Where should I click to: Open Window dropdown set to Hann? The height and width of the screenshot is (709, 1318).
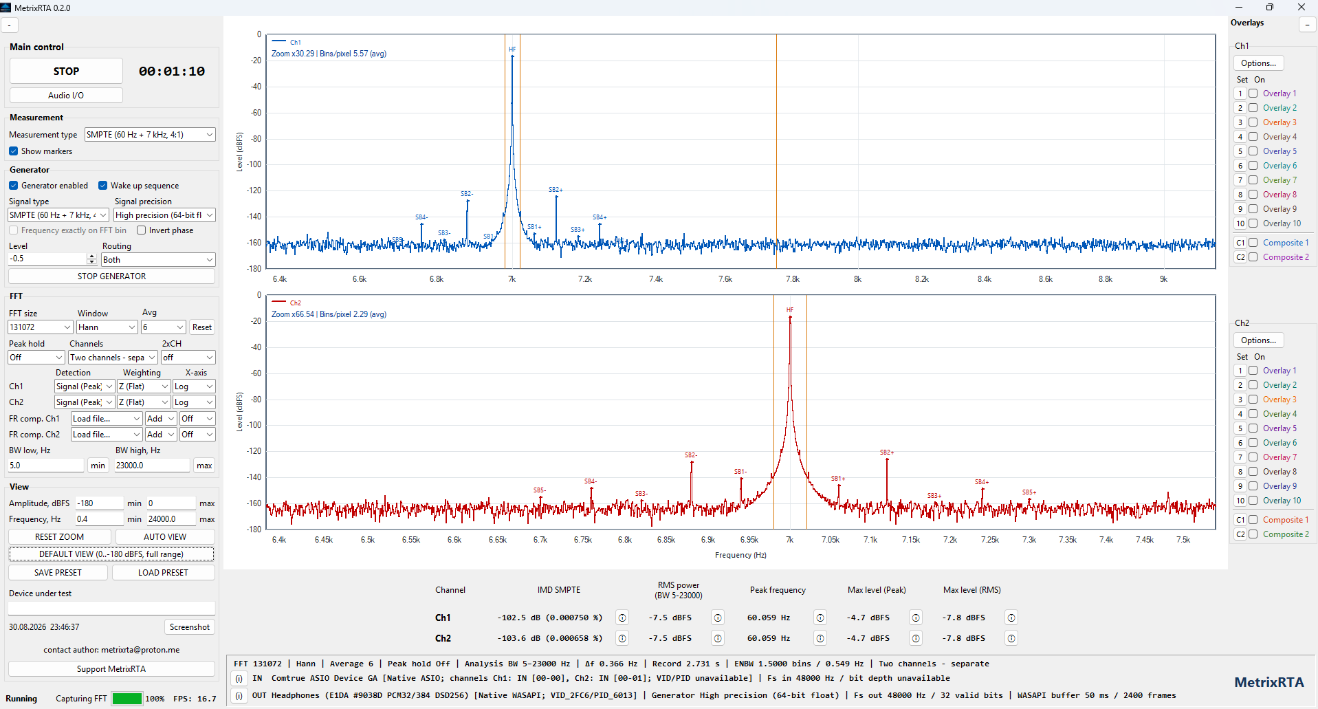point(107,327)
